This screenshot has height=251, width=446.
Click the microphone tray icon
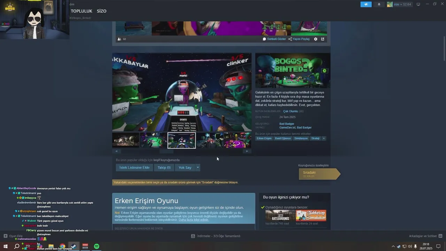[415, 246]
